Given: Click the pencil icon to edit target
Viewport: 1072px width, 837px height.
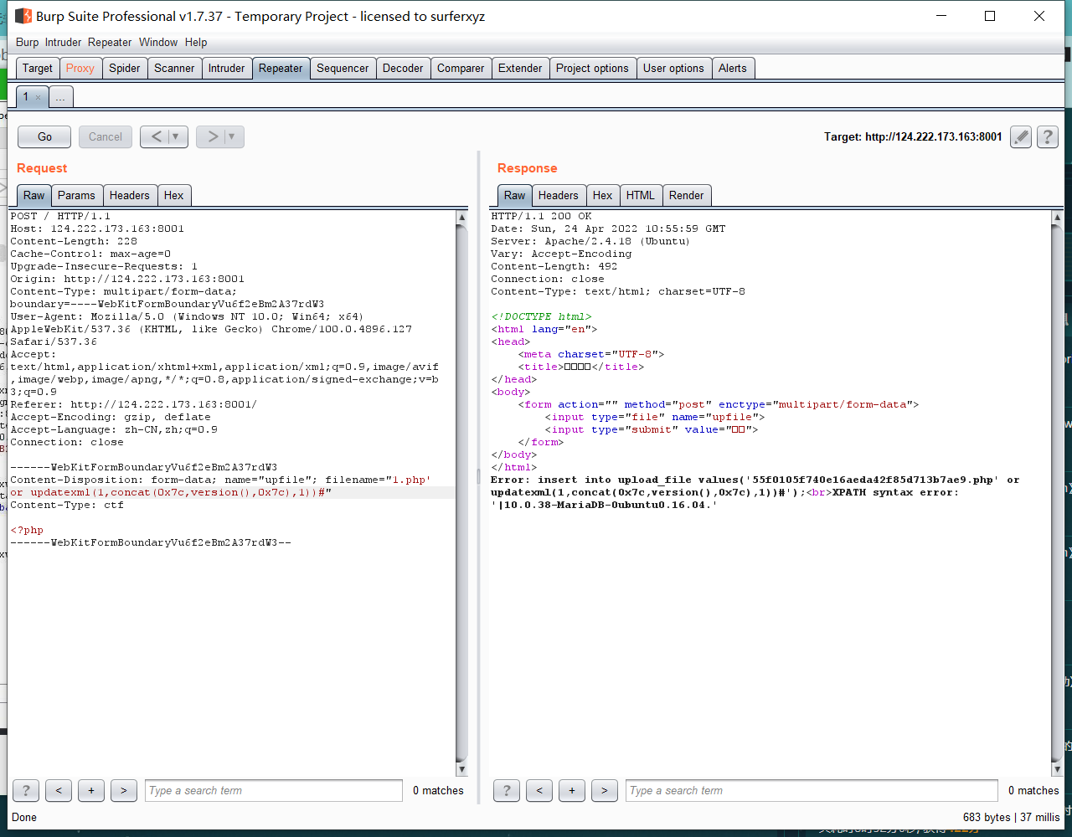Looking at the screenshot, I should pyautogui.click(x=1020, y=136).
